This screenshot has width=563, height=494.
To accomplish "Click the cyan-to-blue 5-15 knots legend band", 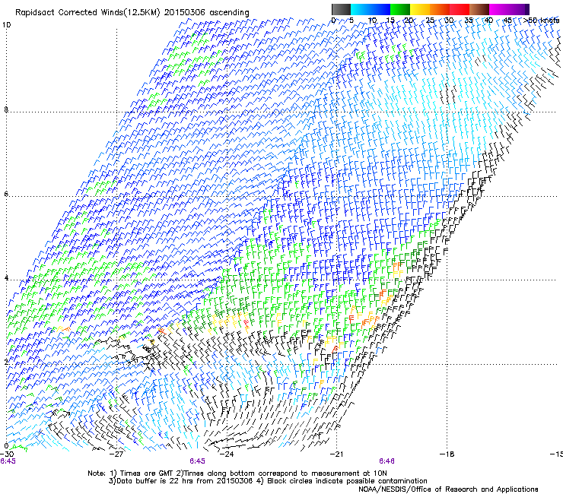I will click(371, 9).
